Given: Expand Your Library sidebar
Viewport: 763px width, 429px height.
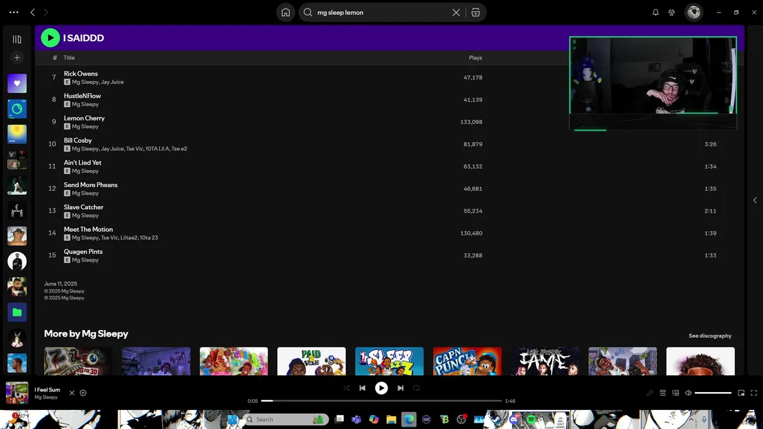Looking at the screenshot, I should pyautogui.click(x=17, y=39).
